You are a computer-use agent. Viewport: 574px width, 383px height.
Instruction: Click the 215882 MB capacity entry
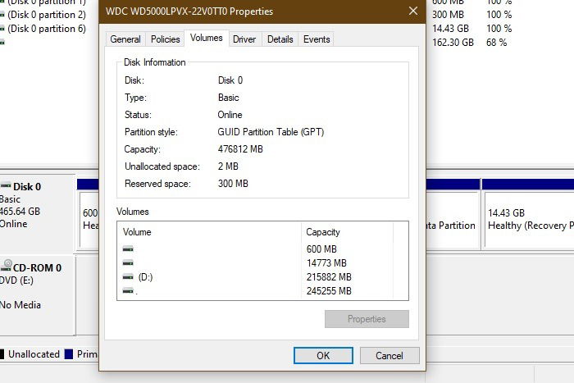pyautogui.click(x=329, y=277)
